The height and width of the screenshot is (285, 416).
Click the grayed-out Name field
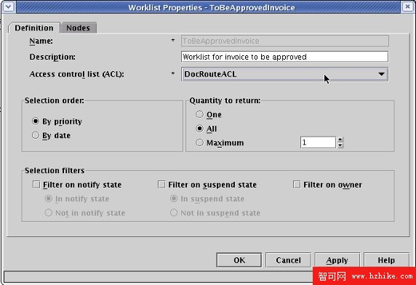(284, 41)
